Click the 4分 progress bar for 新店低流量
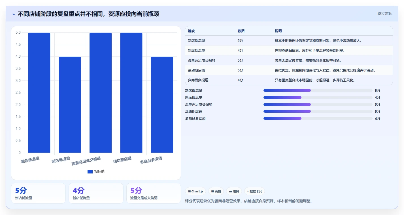Viewport: 404px width, 215px height. (318, 97)
